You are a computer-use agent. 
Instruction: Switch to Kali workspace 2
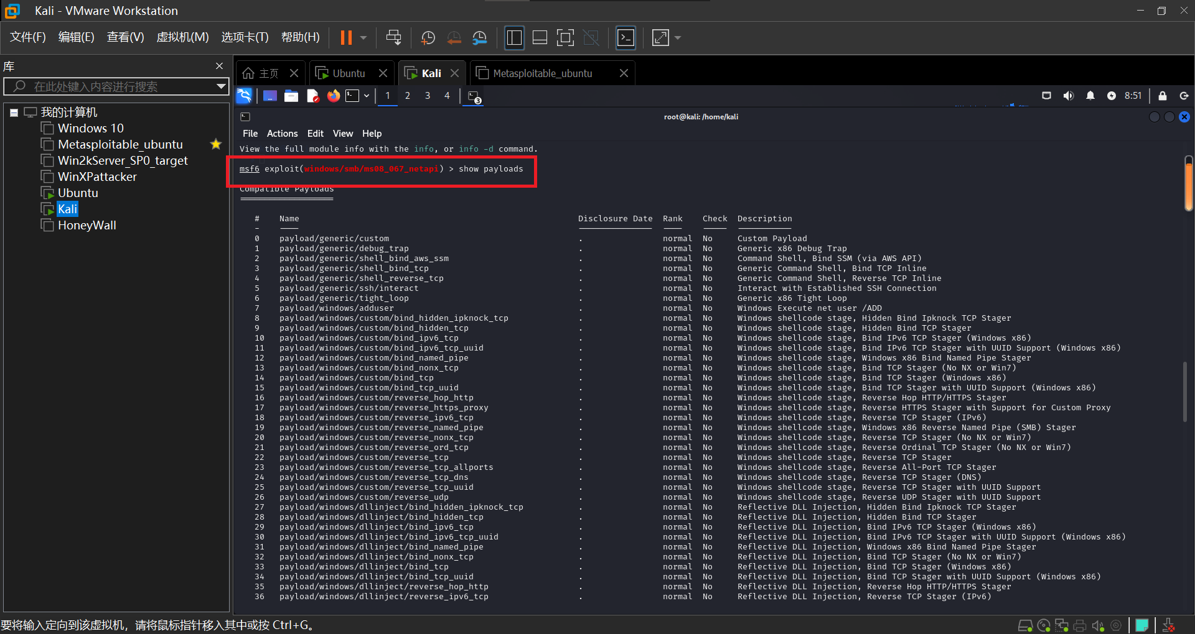tap(408, 96)
